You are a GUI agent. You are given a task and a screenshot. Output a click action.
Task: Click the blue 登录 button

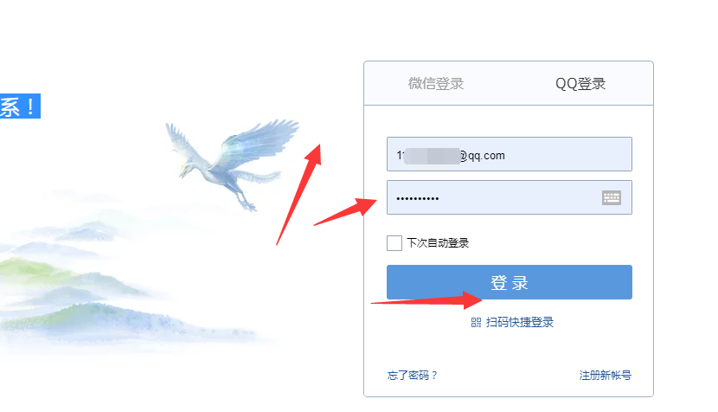pyautogui.click(x=510, y=282)
